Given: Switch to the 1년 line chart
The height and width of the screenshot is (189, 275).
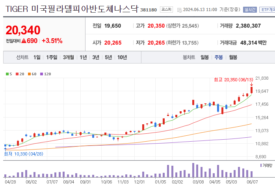Looking at the screenshot, I should pos(83,57).
